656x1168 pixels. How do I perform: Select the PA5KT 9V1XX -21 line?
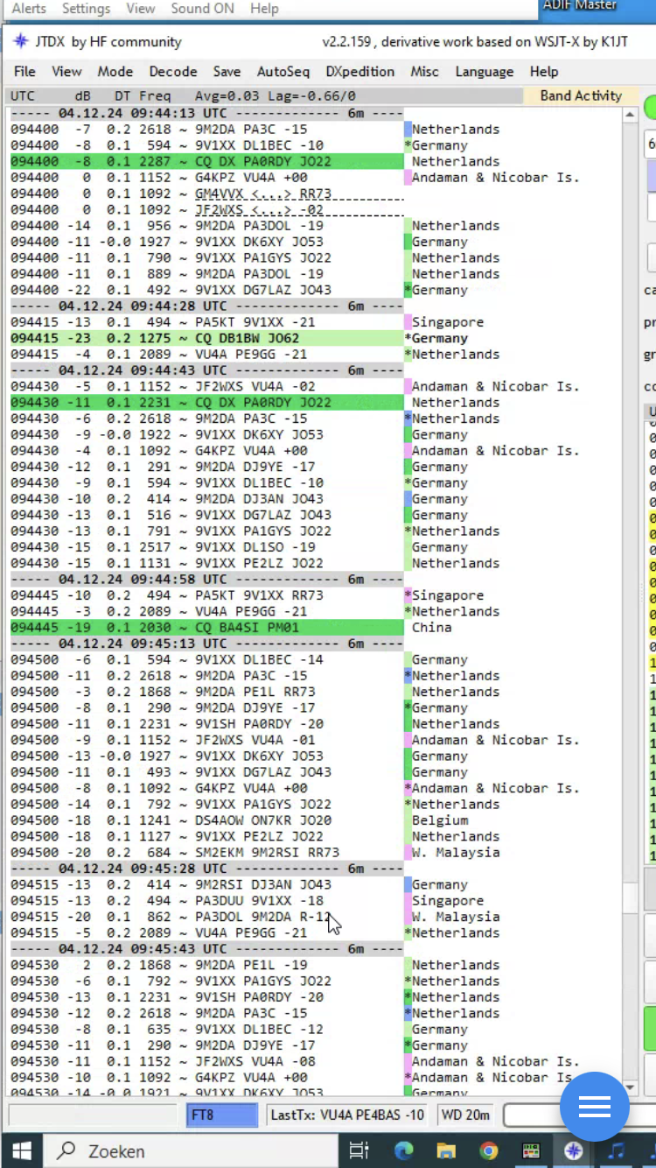(206, 322)
